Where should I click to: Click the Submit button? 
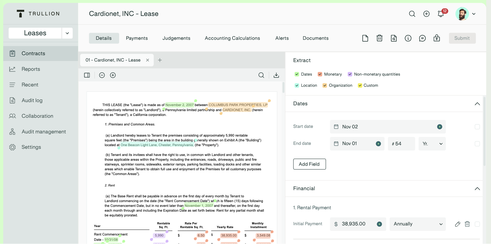point(462,38)
